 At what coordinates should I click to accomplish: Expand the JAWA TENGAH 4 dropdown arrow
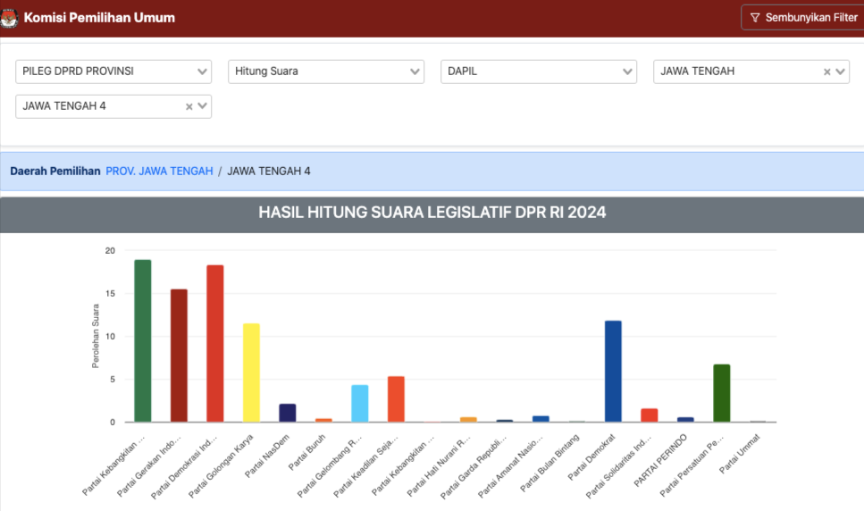pos(202,106)
